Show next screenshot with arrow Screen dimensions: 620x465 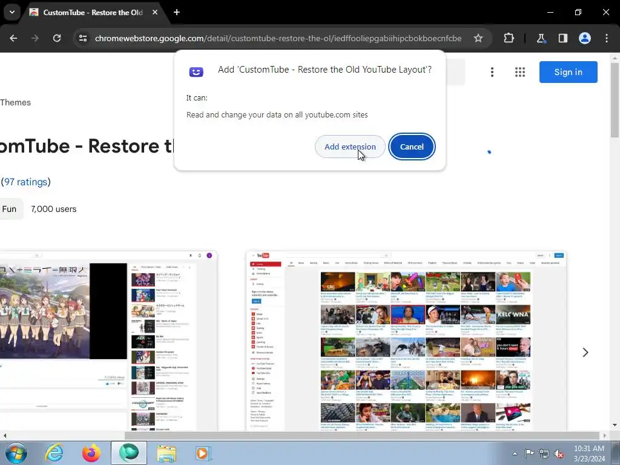[x=585, y=352]
